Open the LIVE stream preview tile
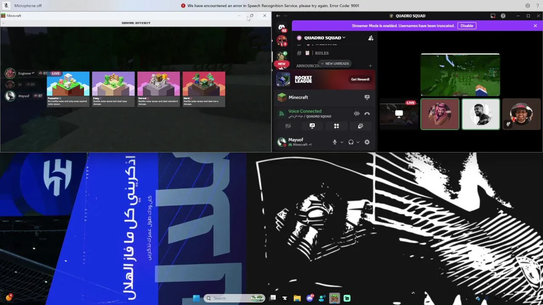Viewport: 543px width, 305px height. click(399, 114)
